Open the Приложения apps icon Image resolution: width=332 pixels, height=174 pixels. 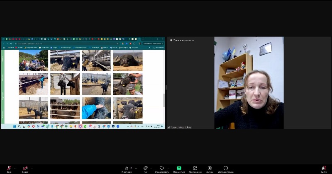tap(195, 169)
